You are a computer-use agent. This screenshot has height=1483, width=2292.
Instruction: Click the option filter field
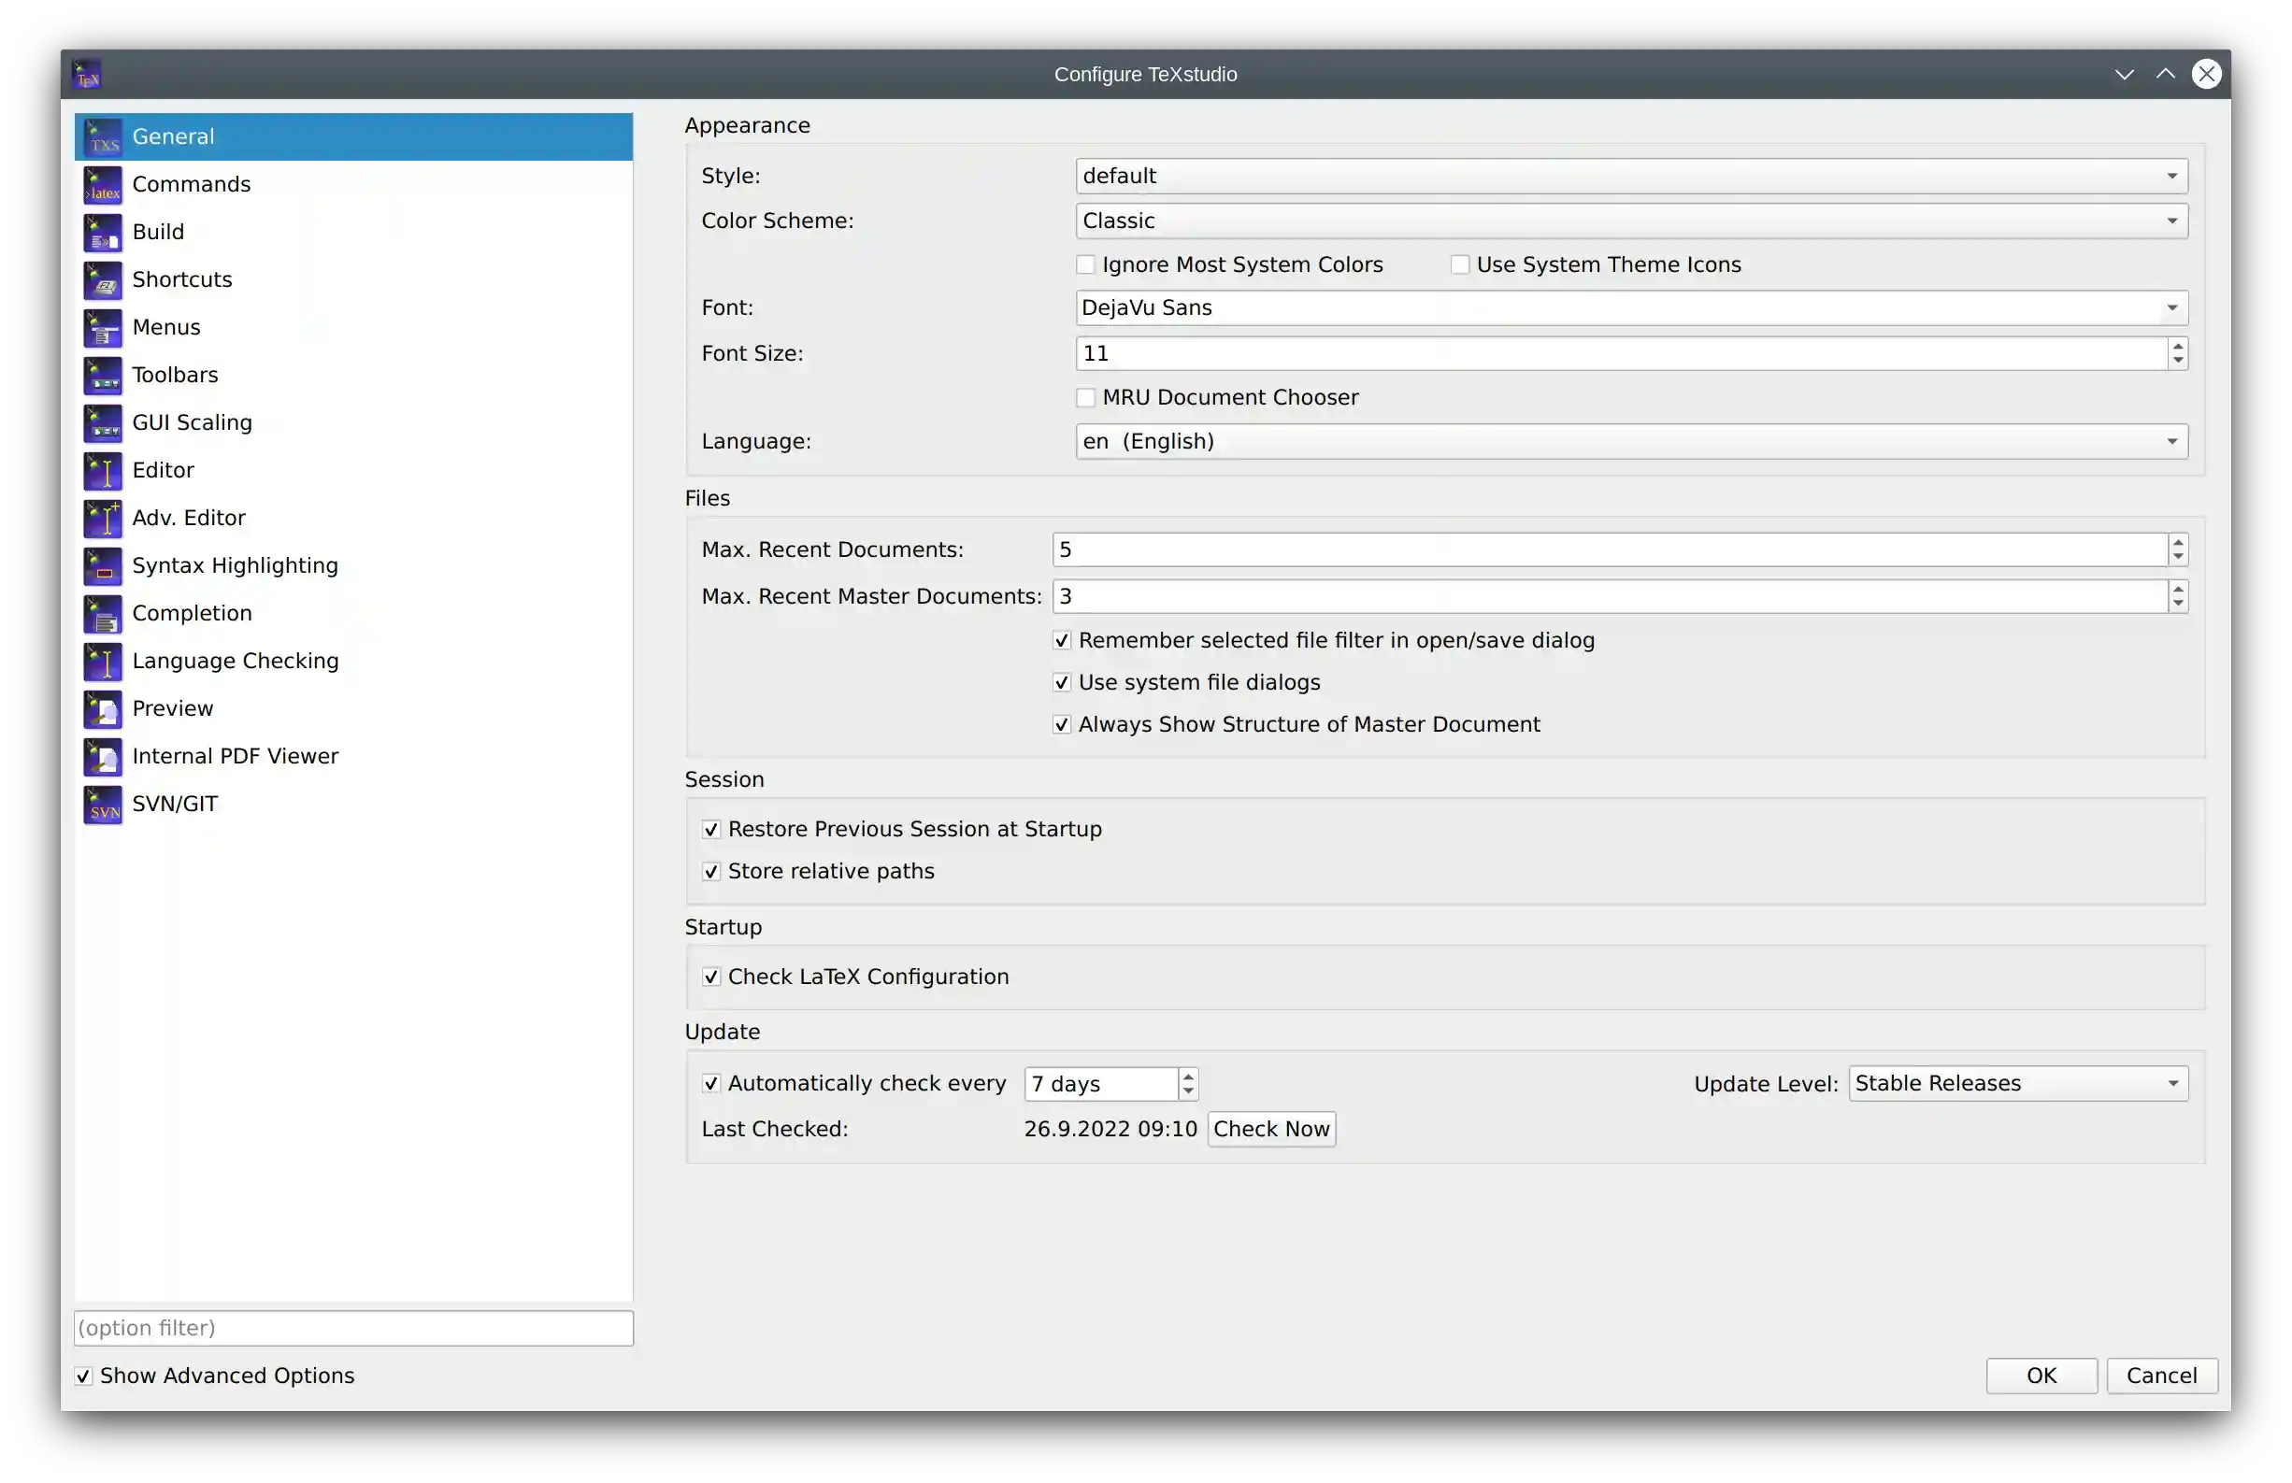pyautogui.click(x=352, y=1328)
